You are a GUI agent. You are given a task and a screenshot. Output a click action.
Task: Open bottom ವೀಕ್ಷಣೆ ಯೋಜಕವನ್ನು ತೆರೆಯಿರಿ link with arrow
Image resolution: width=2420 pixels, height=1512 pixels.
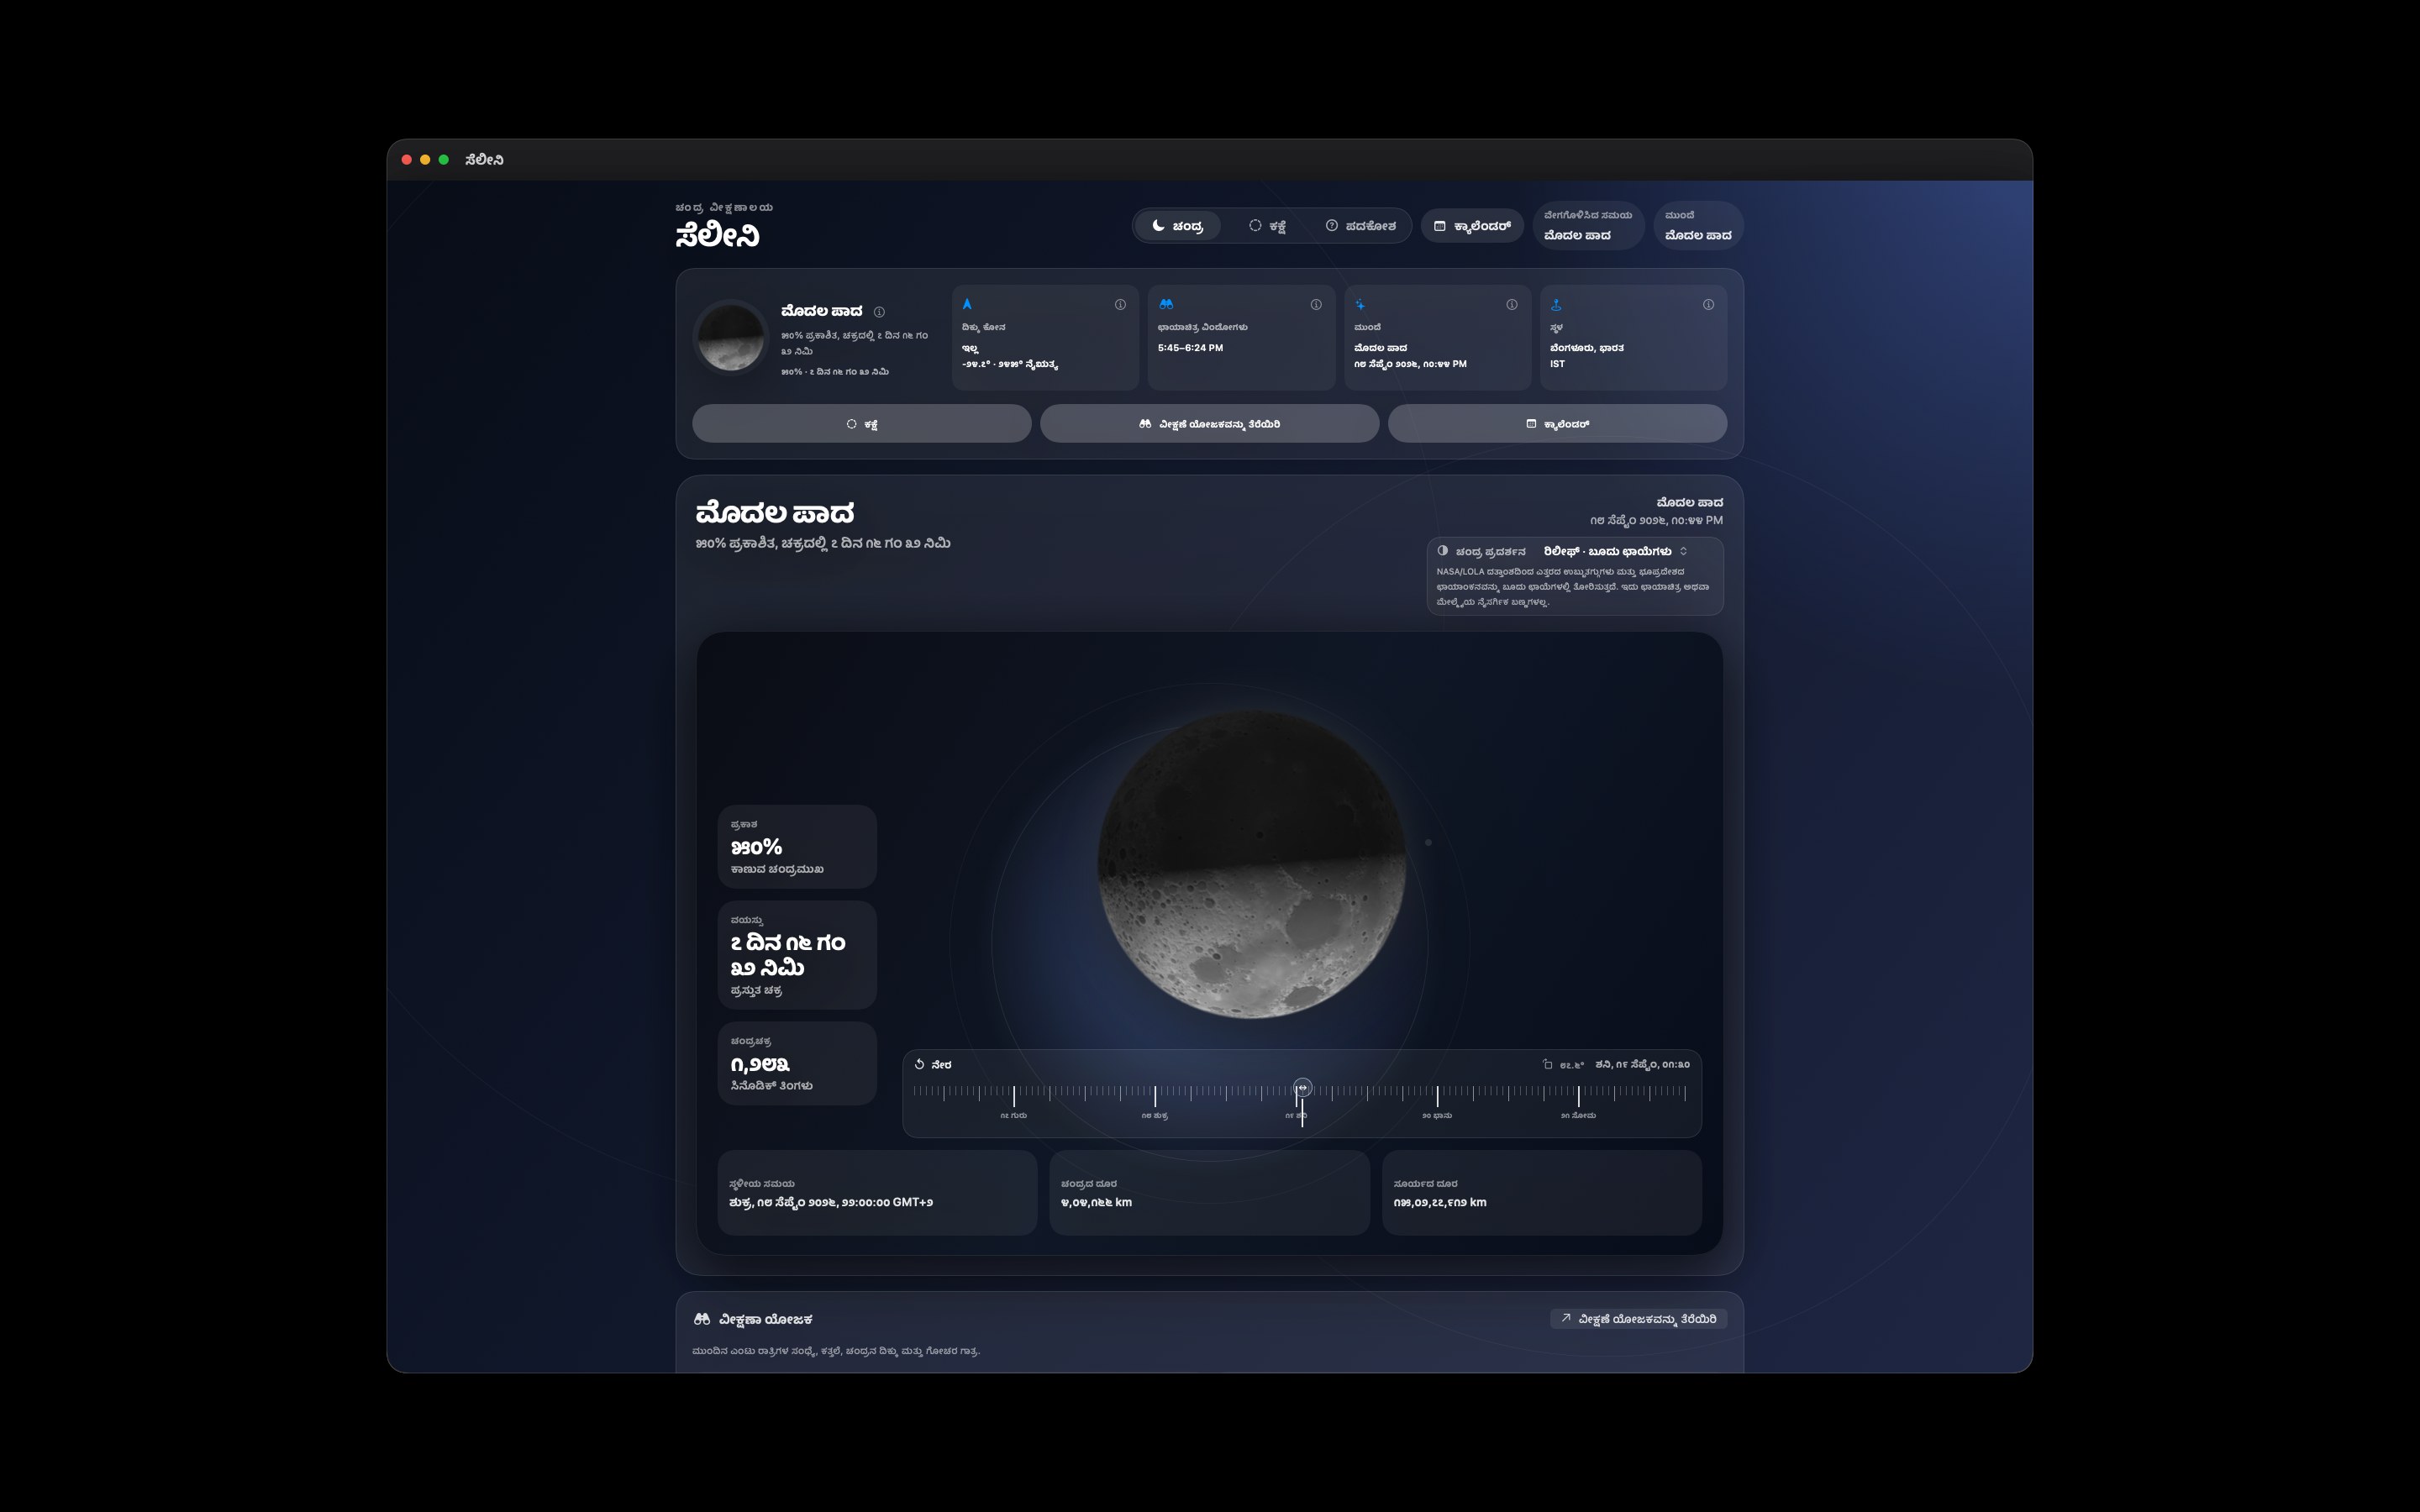(x=1638, y=1319)
